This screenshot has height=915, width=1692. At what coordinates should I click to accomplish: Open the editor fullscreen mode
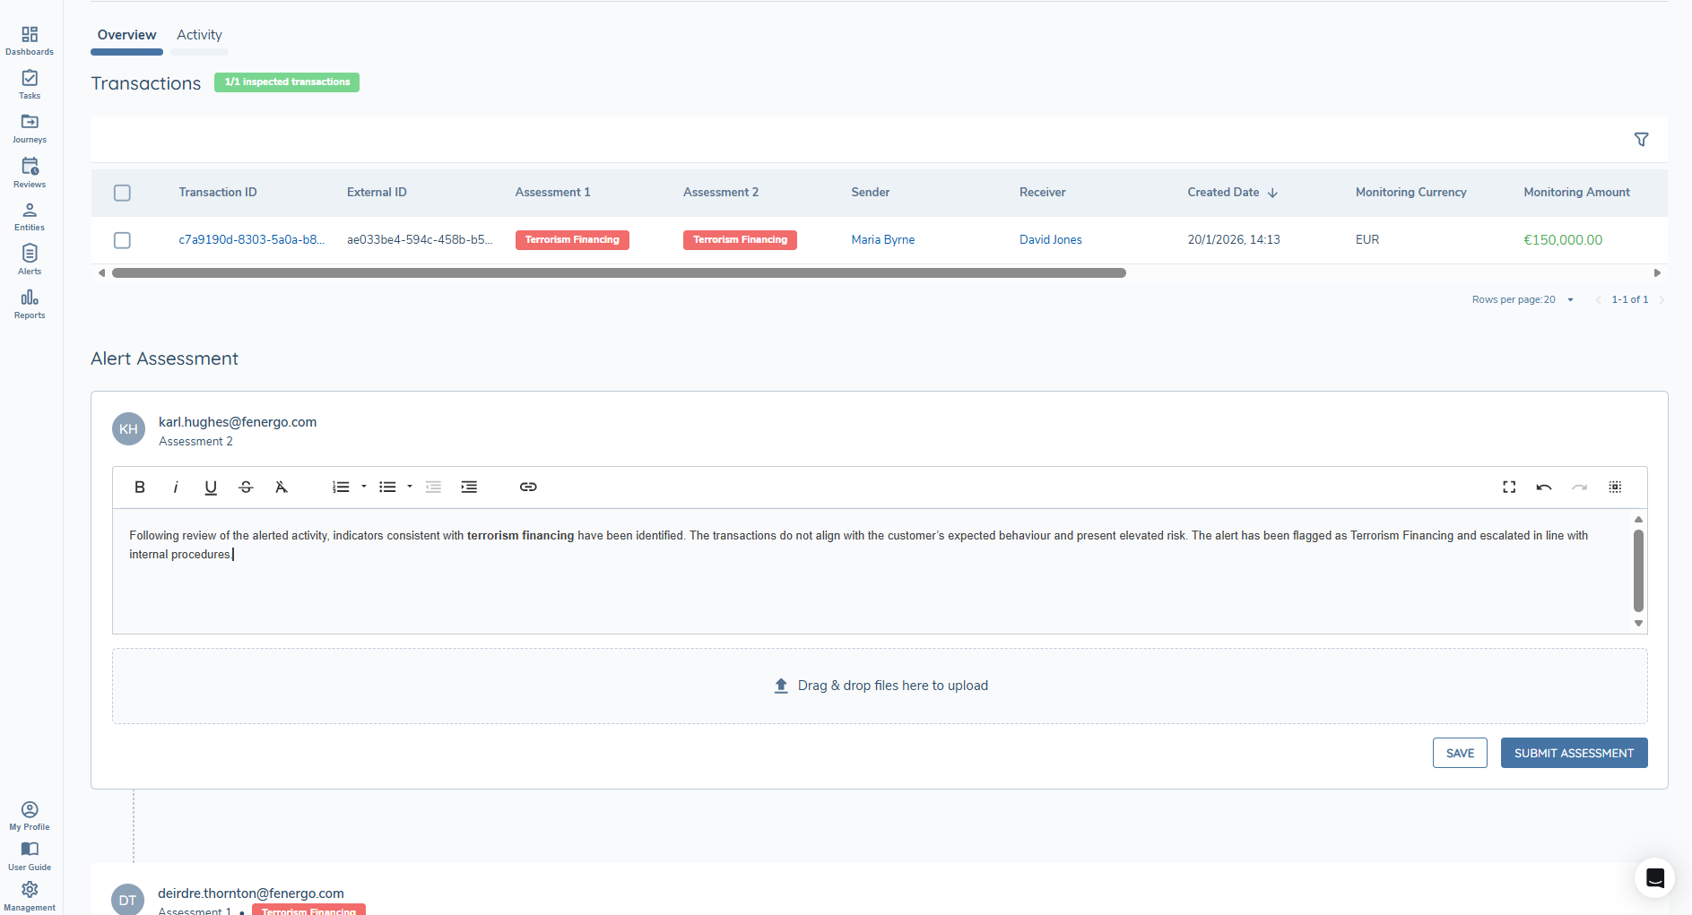point(1509,487)
